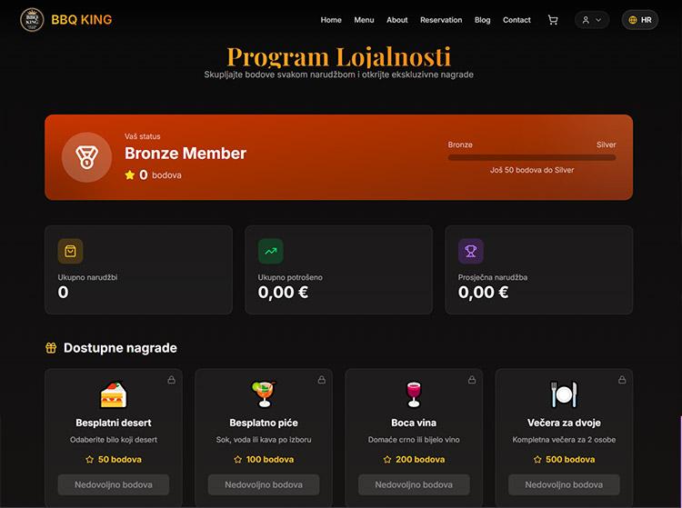The image size is (682, 508).
Task: Click the BBQ King crown logo
Action: click(x=32, y=20)
